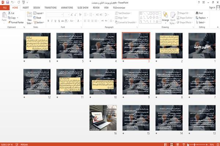Click the New Slide button
Screen dimensions: 220x146
(x=29, y=18)
